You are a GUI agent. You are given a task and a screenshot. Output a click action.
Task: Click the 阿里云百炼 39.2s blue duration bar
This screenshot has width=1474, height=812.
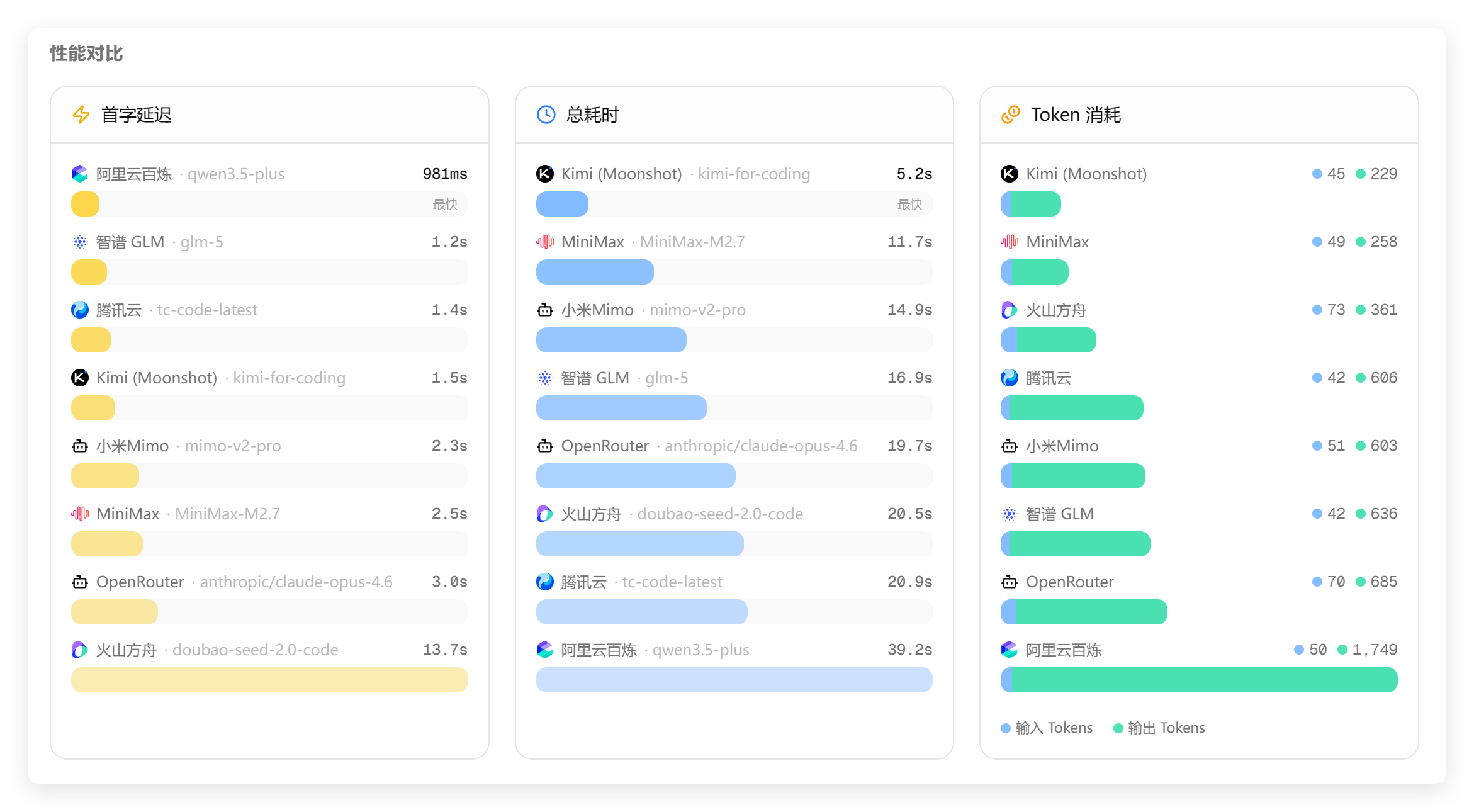coord(734,680)
